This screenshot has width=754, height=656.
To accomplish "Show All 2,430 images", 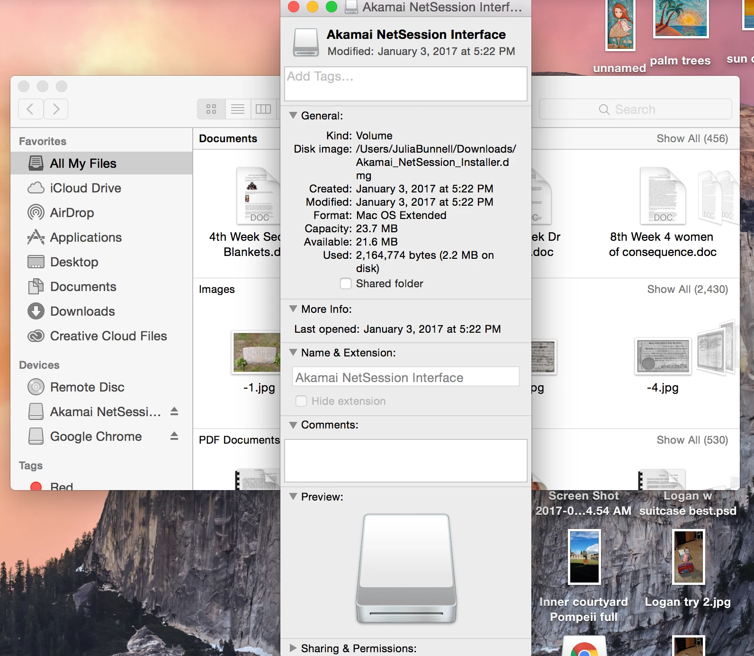I will click(x=687, y=289).
